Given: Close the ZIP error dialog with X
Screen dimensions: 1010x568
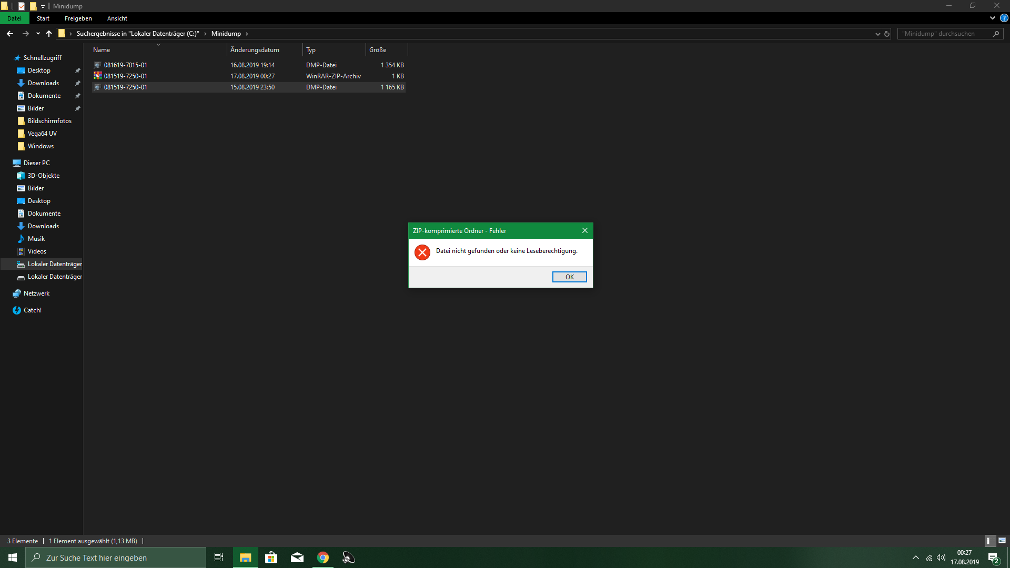Looking at the screenshot, I should click(584, 231).
